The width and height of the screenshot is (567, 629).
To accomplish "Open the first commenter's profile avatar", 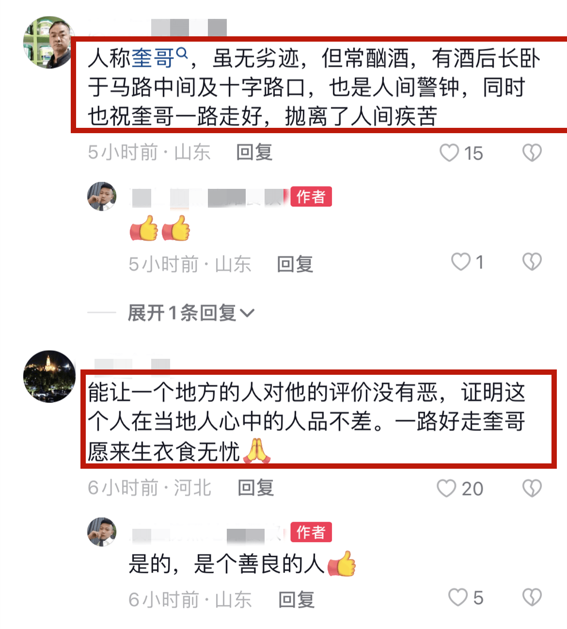I will (x=49, y=42).
